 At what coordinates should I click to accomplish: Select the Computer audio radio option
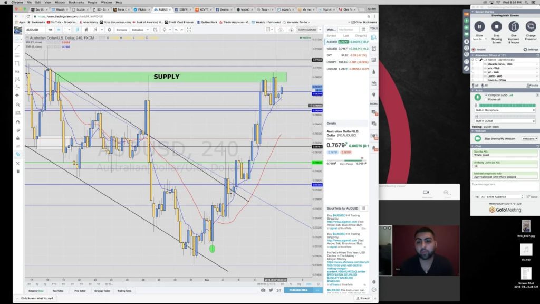pyautogui.click(x=486, y=95)
